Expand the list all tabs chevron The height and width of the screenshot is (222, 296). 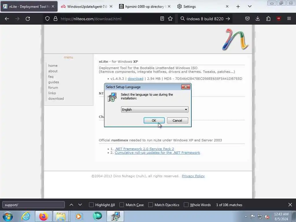(249, 6)
